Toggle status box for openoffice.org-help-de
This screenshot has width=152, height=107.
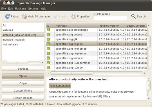(x=48, y=44)
